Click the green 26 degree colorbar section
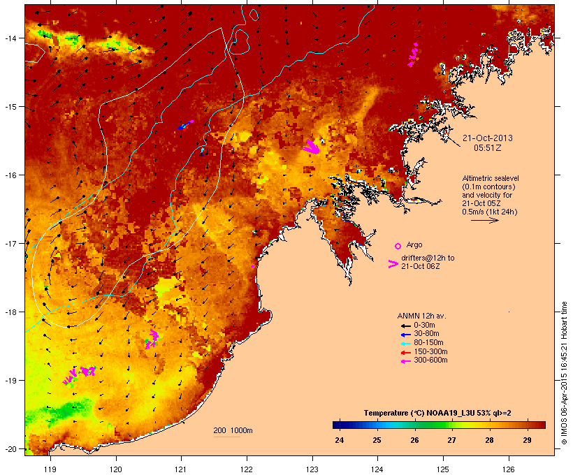573x475 pixels. pos(424,425)
